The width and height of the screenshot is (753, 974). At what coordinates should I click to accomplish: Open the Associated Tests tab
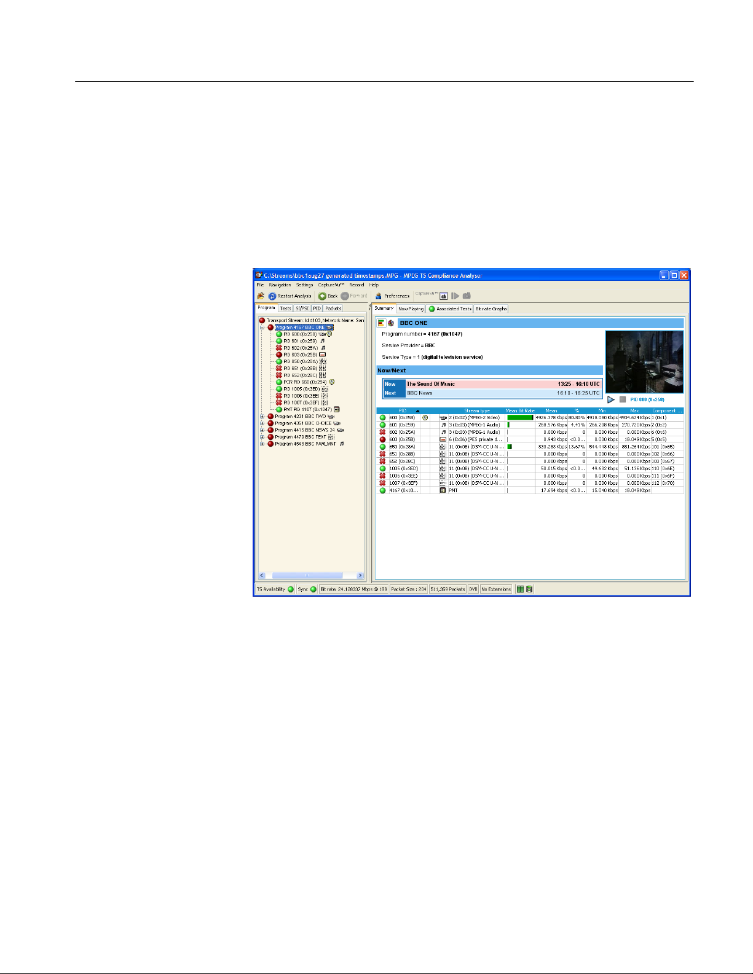(x=450, y=308)
